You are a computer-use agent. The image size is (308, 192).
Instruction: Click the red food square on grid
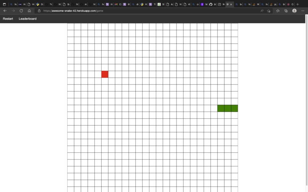click(x=105, y=74)
